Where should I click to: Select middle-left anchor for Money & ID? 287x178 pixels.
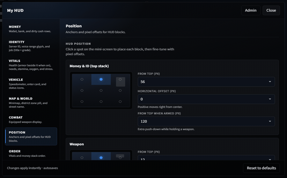[82, 91]
